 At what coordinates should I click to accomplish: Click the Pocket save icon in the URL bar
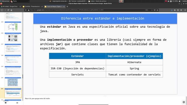pyautogui.click(x=155, y=10)
